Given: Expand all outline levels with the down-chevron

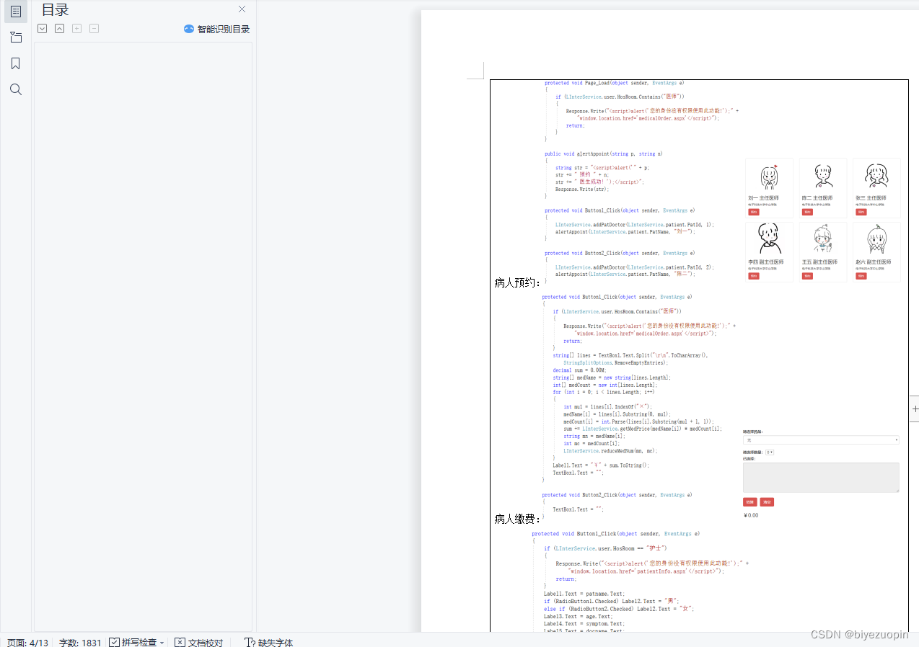Looking at the screenshot, I should [x=42, y=29].
